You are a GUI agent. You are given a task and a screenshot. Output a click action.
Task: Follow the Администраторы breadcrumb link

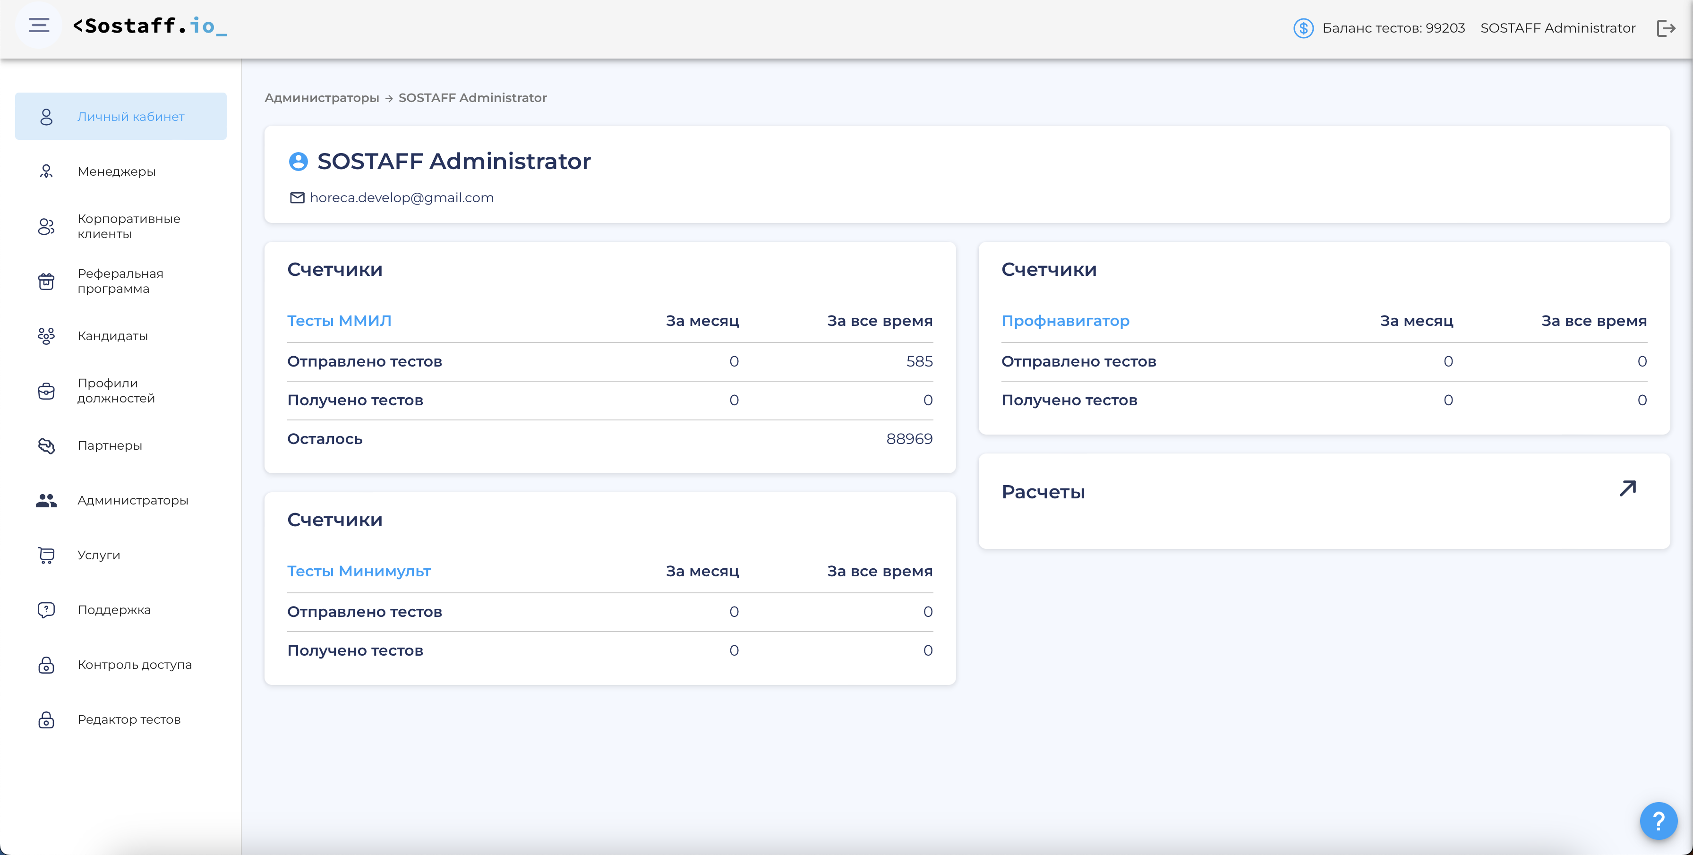pos(322,98)
